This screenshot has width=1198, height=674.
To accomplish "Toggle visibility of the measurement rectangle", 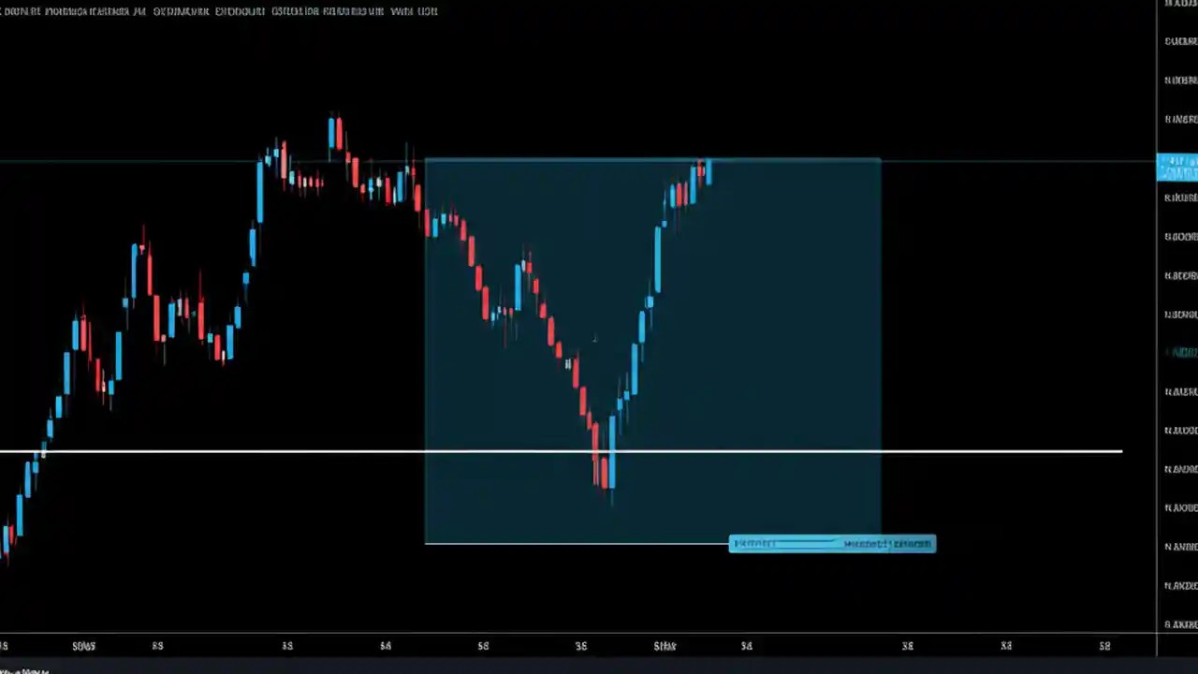I will click(x=653, y=351).
